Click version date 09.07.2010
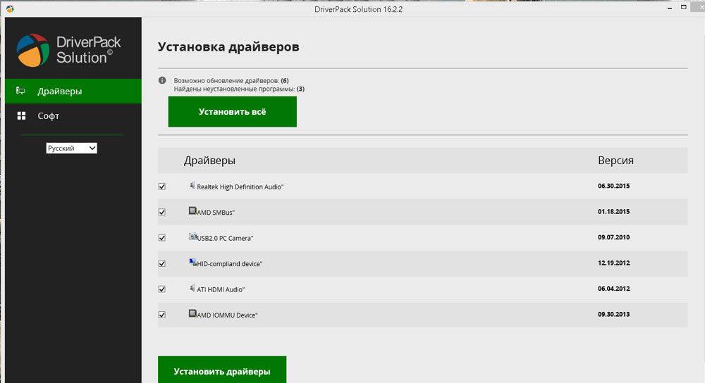This screenshot has height=383, width=705. [614, 237]
